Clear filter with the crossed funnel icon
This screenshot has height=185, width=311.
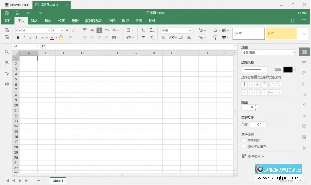(x=152, y=37)
